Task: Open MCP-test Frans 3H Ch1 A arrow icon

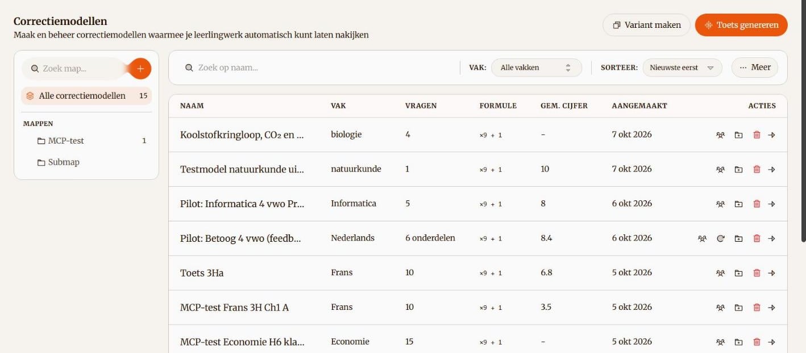Action: [771, 308]
